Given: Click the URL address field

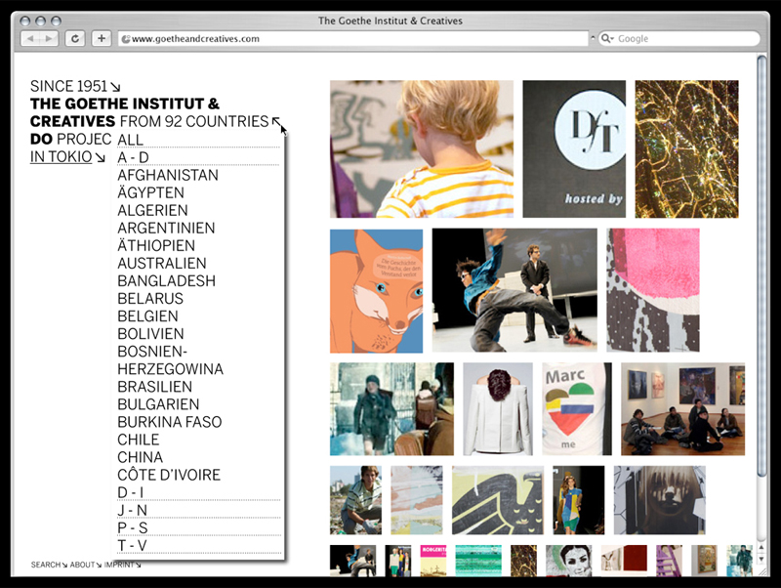Looking at the screenshot, I should click(x=353, y=38).
